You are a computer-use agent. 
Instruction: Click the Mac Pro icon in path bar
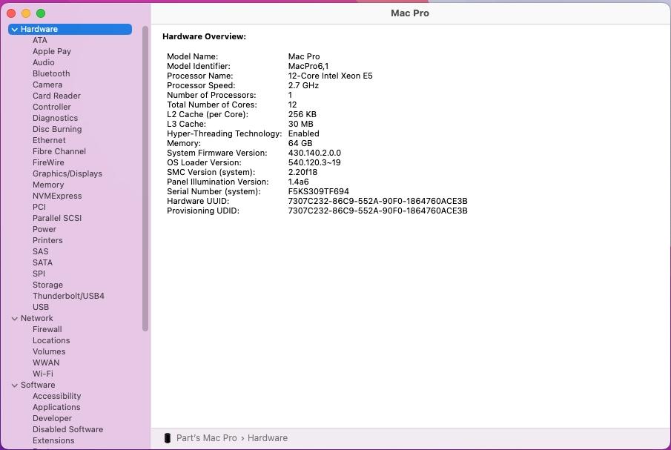coord(168,438)
